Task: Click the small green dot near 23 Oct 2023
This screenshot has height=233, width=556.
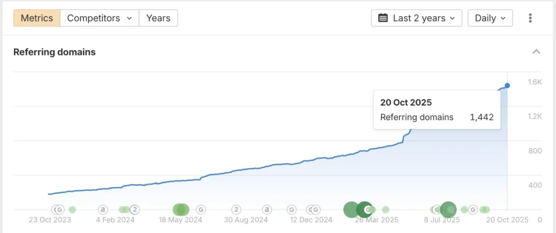Action: click(x=72, y=209)
